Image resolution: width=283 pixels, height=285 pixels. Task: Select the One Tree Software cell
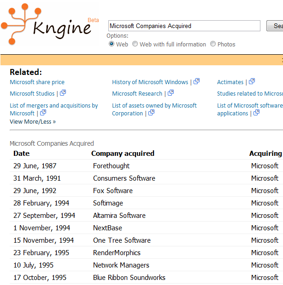122,240
